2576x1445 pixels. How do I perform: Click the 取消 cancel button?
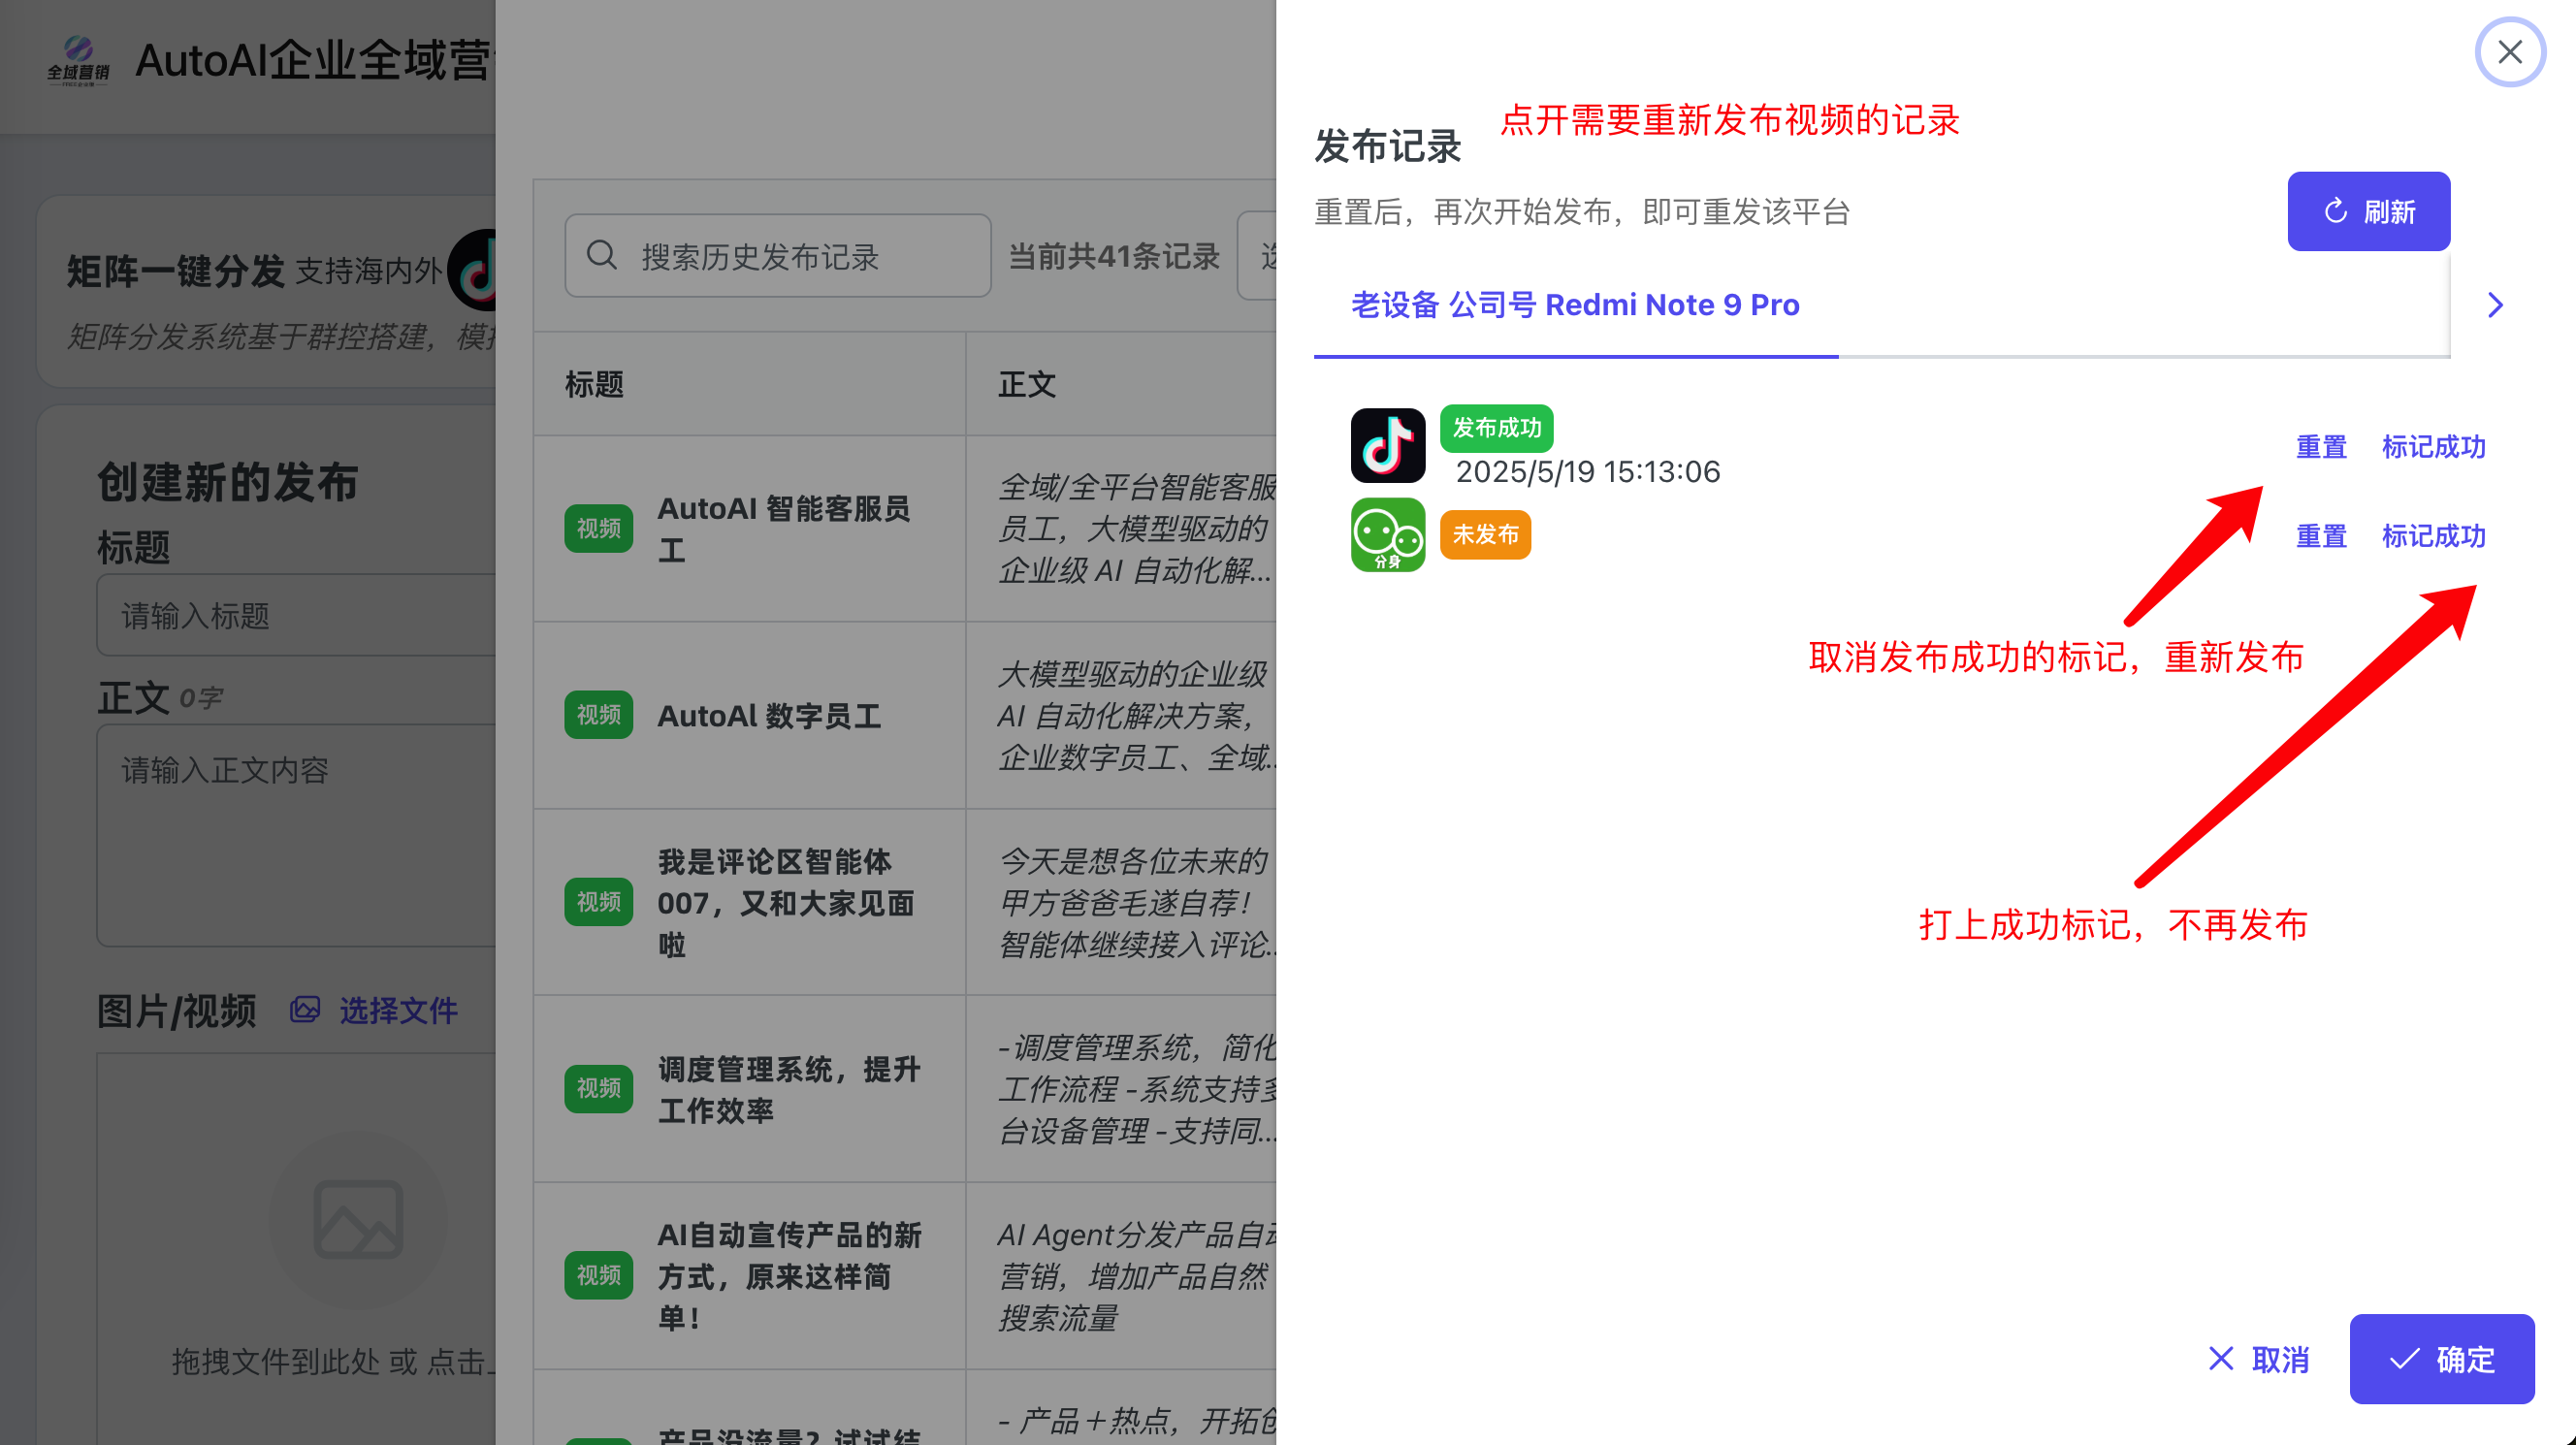[2259, 1359]
